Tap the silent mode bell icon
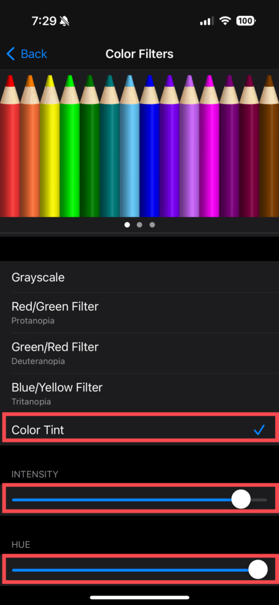Screen dimensions: 279x605 tap(64, 21)
